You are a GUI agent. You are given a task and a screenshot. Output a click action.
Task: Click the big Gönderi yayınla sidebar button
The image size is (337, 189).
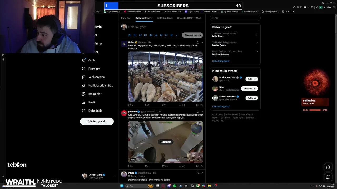(97, 121)
